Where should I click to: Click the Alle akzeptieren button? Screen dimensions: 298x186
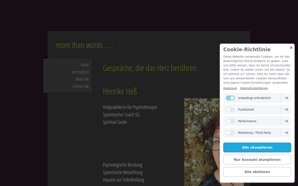[x=257, y=147]
